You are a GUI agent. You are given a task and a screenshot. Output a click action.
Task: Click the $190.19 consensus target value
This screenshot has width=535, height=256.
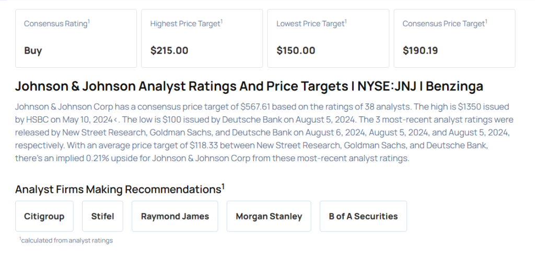click(x=420, y=51)
